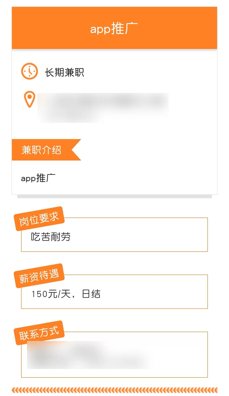Select the "日结" payment term text
229x396 pixels.
(91, 294)
